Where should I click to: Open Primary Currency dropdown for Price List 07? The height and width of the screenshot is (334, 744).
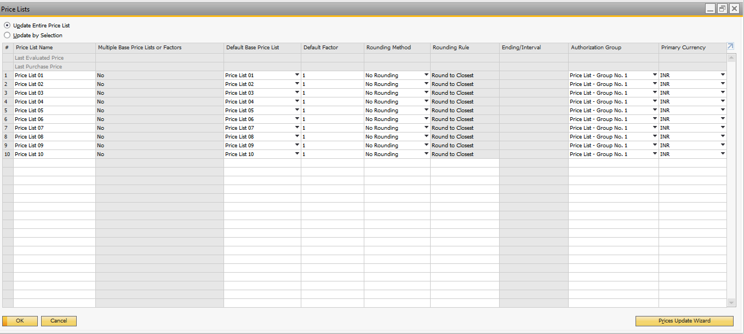tap(723, 128)
